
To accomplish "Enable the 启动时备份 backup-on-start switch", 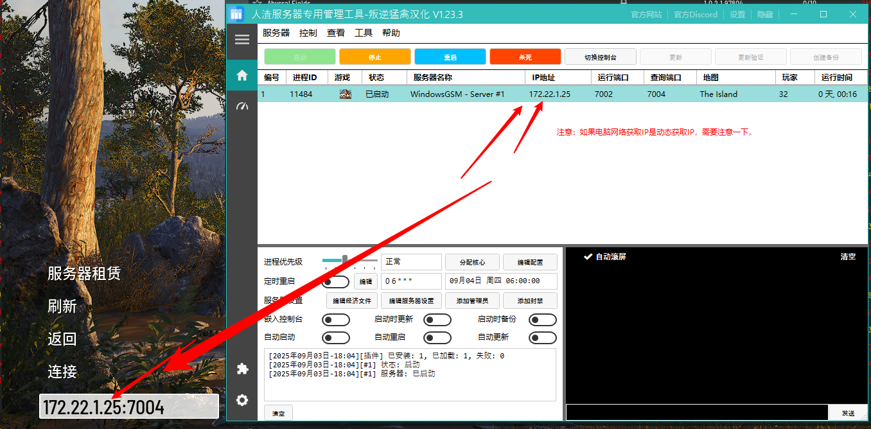I will (x=543, y=319).
